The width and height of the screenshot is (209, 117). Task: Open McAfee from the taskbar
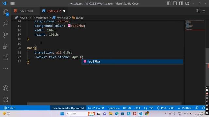coord(135,114)
